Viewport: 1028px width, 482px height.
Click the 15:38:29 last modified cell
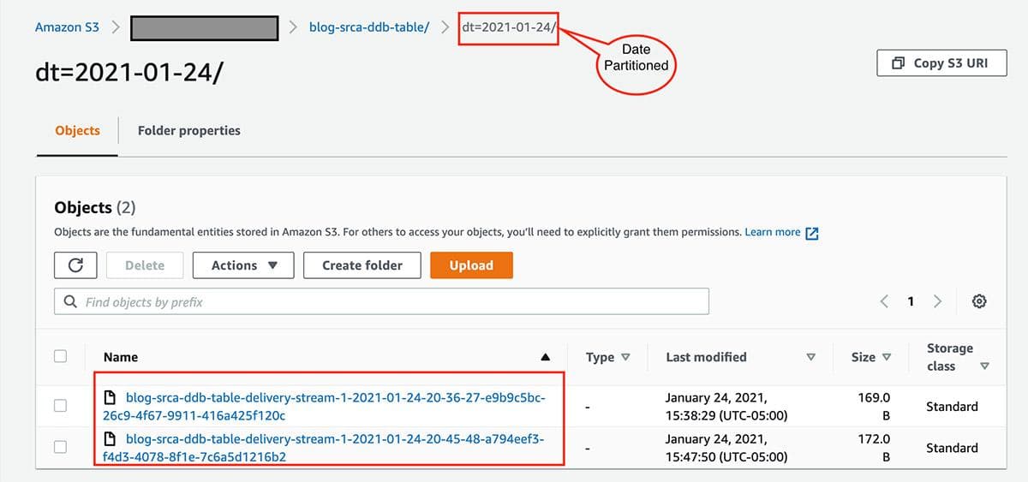point(726,407)
